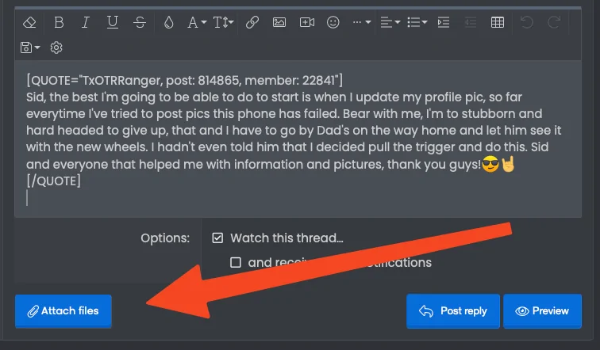Expand the more insert options menu
The image size is (600, 350).
[x=362, y=22]
